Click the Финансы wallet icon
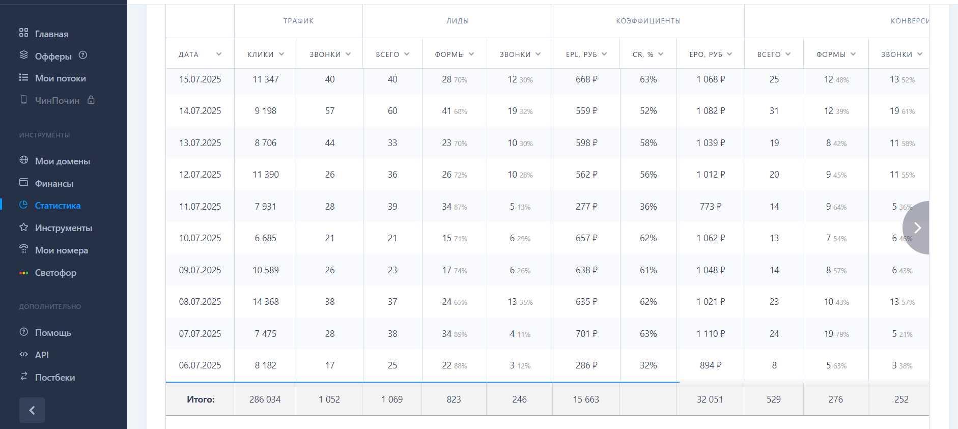This screenshot has width=958, height=429. point(23,183)
